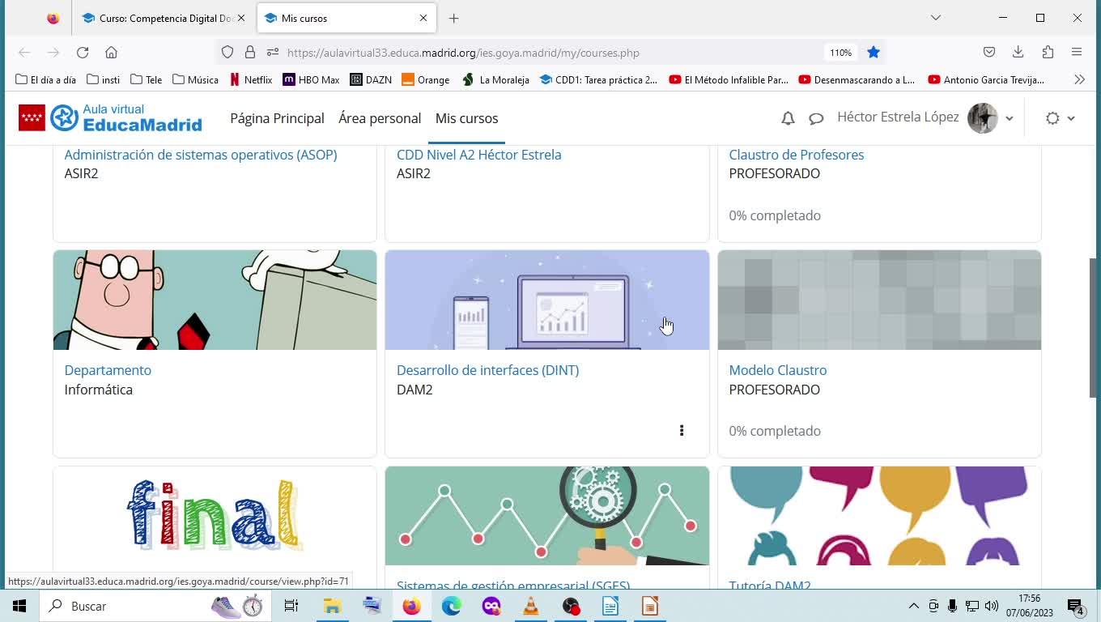Open the messages chat bubble icon
Screen dimensions: 1101x622
[816, 118]
